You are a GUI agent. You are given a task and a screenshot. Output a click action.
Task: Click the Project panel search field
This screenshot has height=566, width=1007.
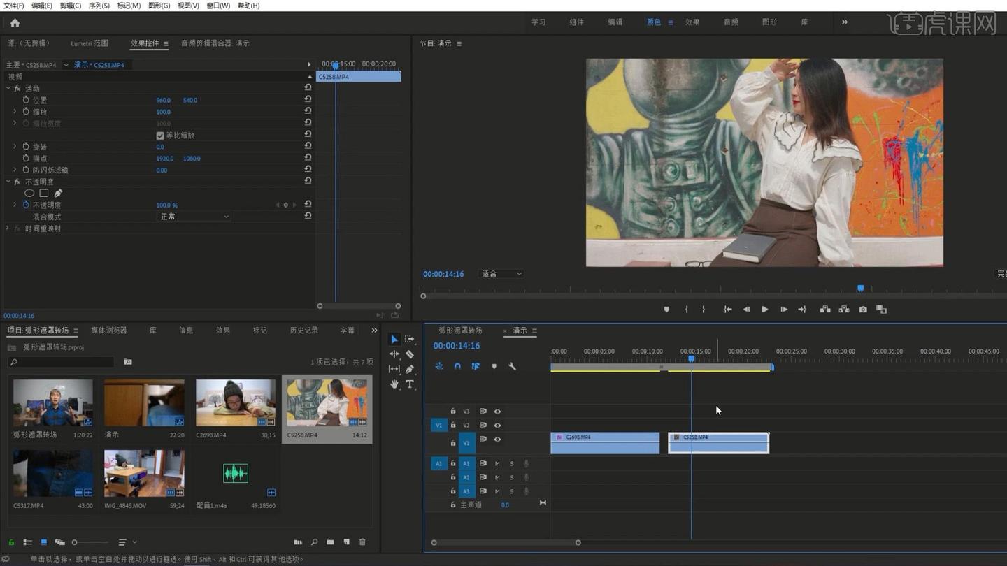pos(61,362)
